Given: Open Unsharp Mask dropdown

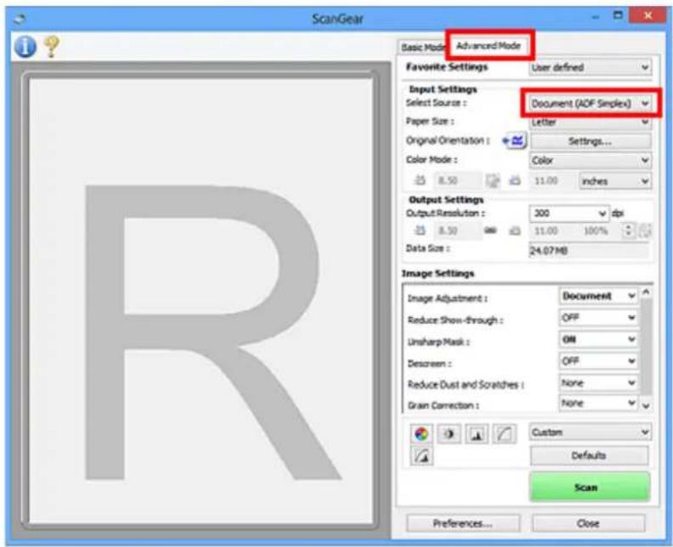Looking at the screenshot, I should point(598,339).
